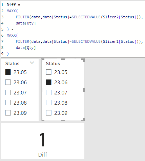Check 23.09 in the right Status slicer
Screen dimensions: 145x161
click(48, 113)
